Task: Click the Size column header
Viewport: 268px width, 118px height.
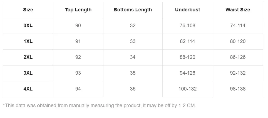Action: pos(28,10)
